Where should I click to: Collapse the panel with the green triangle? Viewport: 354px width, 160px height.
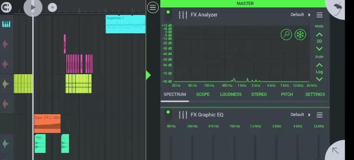[148, 75]
